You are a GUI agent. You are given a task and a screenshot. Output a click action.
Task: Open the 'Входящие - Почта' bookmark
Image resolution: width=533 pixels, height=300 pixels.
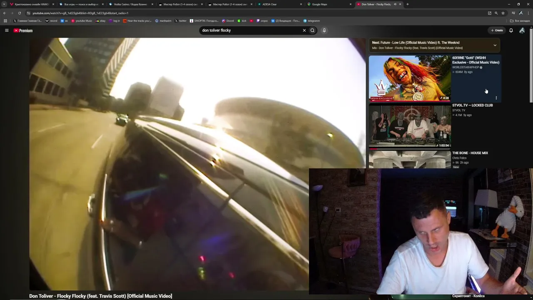click(x=286, y=21)
